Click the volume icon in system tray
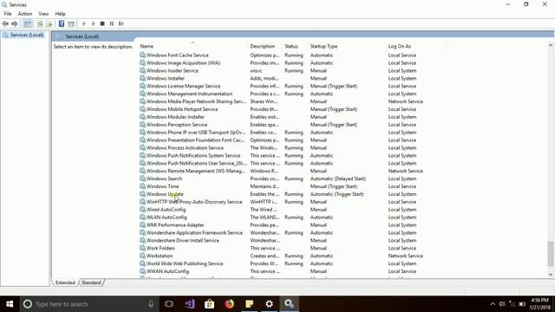 click(502, 304)
